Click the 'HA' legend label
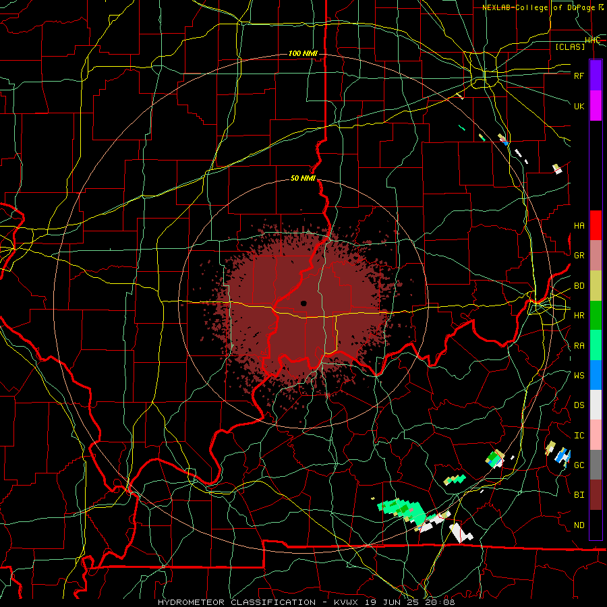This screenshot has height=607, width=607. coord(579,226)
